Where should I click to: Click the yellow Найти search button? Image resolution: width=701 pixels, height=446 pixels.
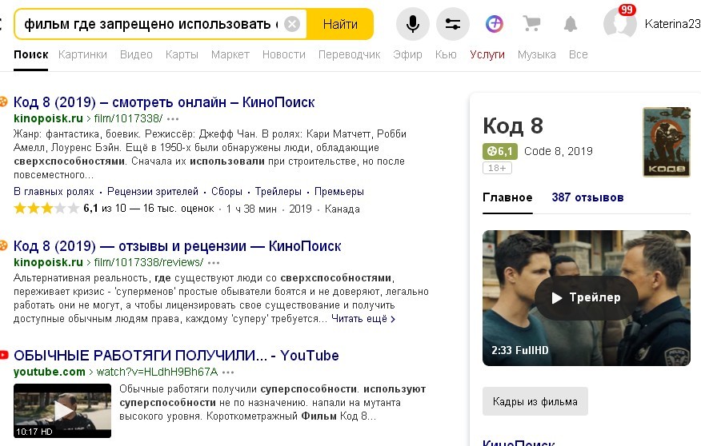(x=340, y=24)
